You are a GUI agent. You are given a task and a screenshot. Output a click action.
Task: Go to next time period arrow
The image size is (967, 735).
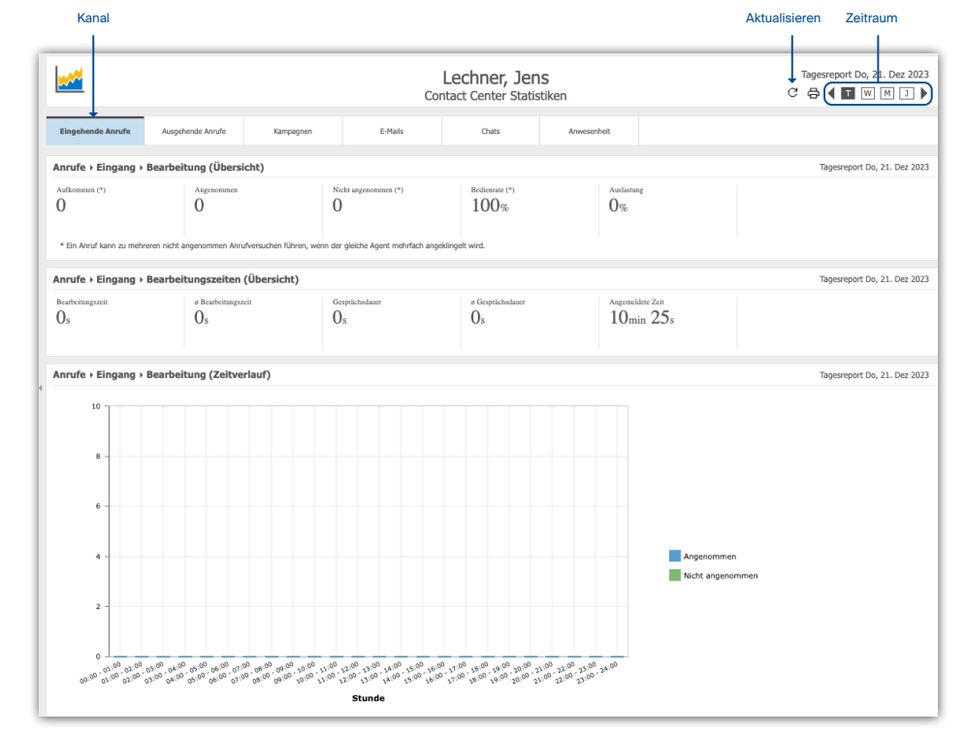click(923, 93)
